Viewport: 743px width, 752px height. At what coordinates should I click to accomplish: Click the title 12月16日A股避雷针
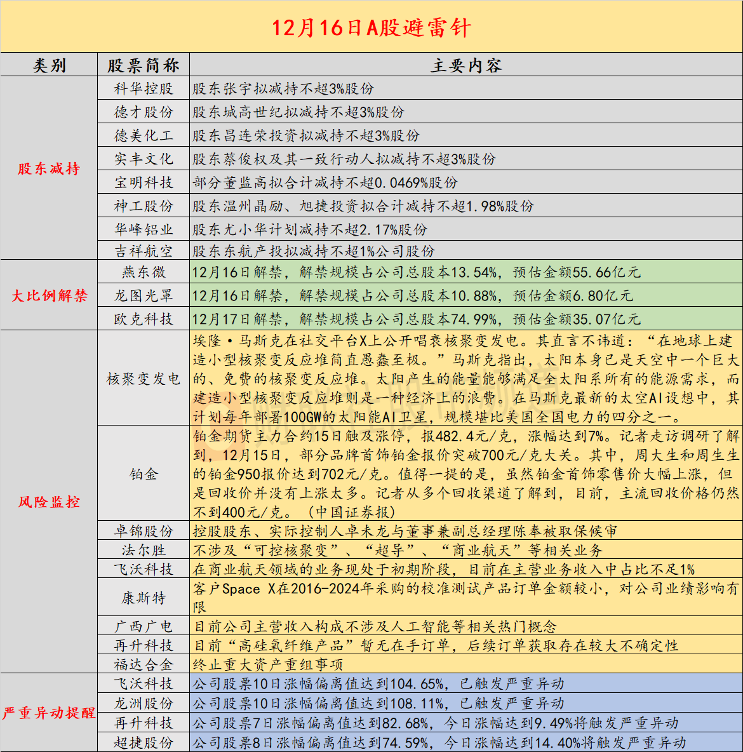coord(371,27)
